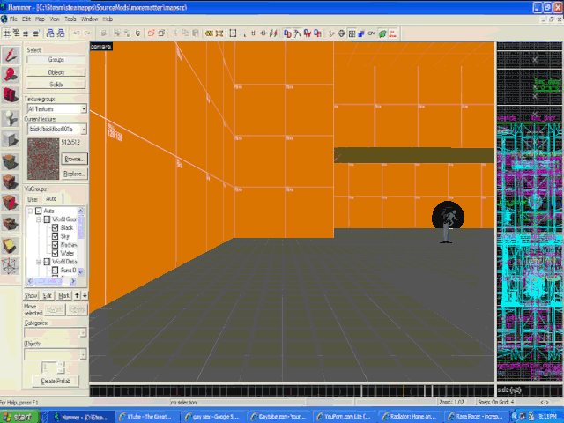The width and height of the screenshot is (564, 423).
Task: Click the Windows Start button
Action: 18,416
